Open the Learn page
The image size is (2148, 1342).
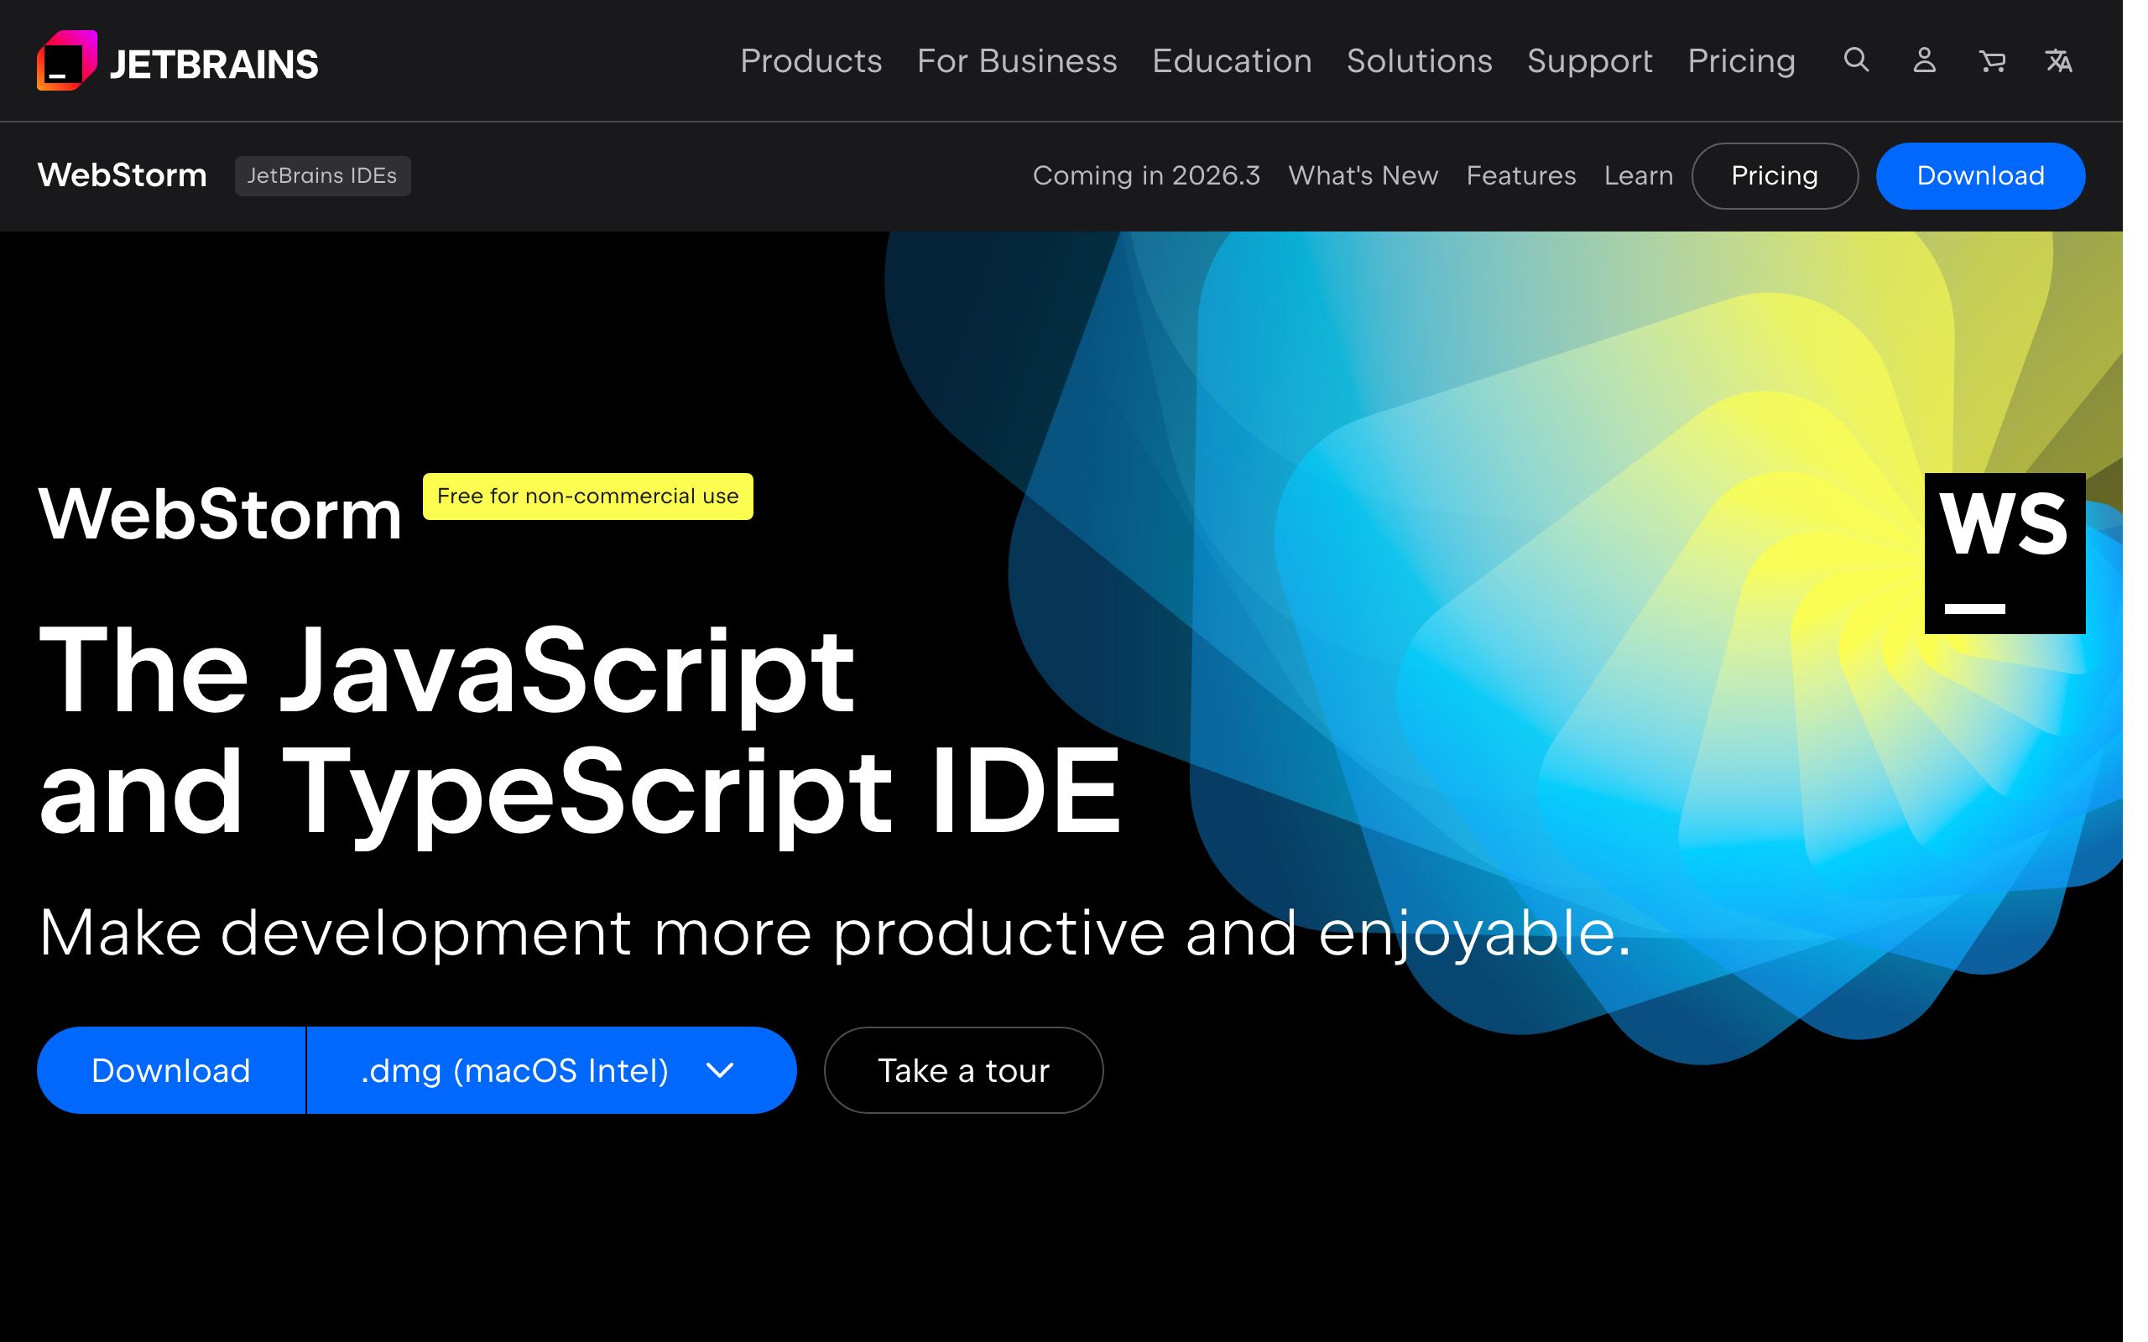[1639, 176]
